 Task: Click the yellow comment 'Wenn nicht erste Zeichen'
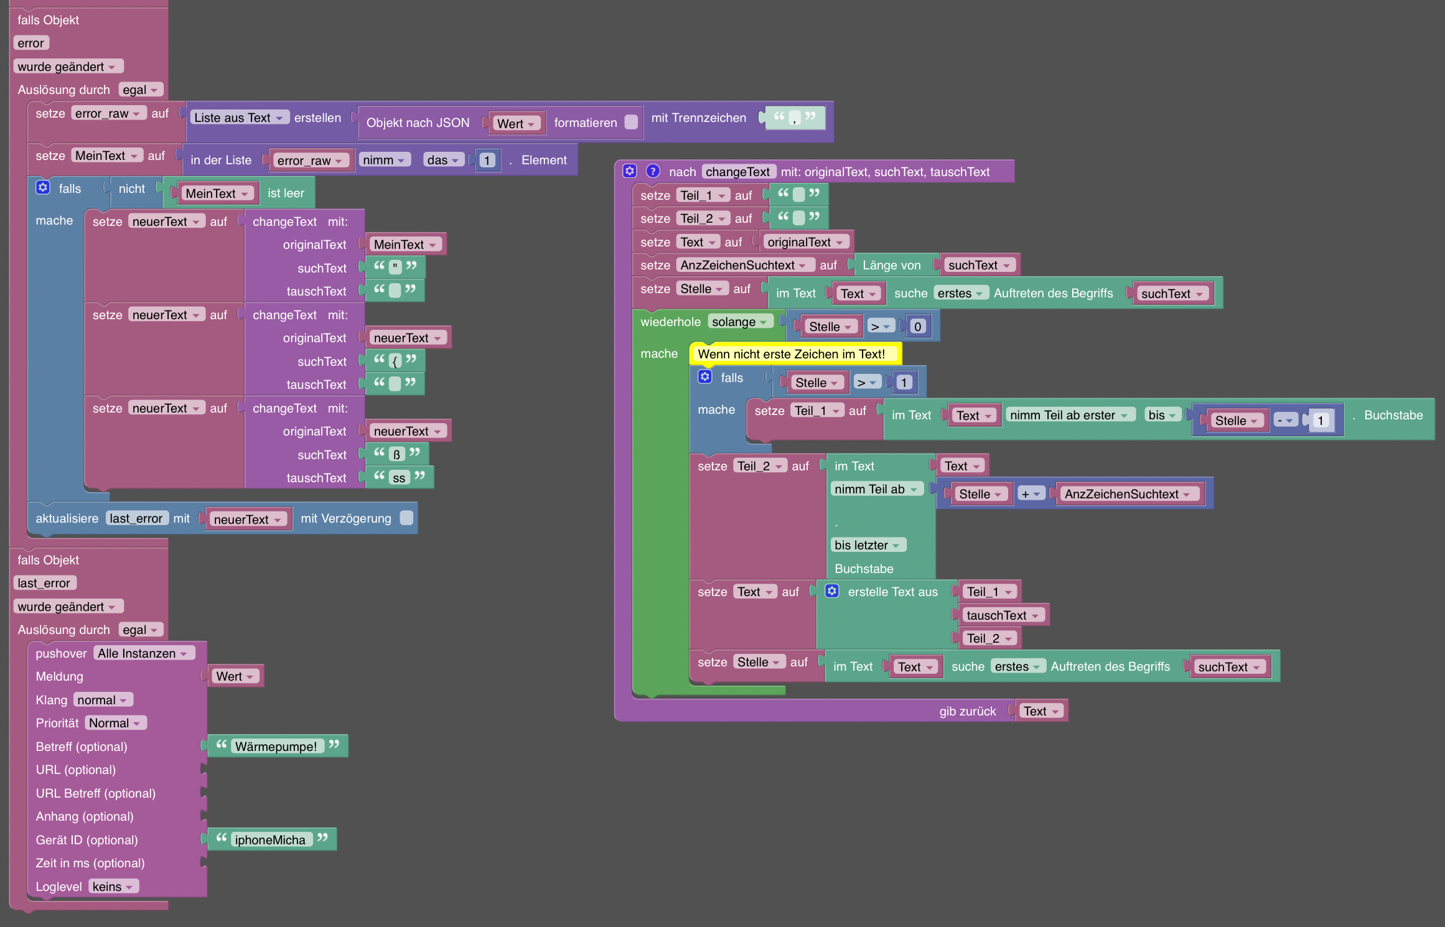(x=792, y=354)
